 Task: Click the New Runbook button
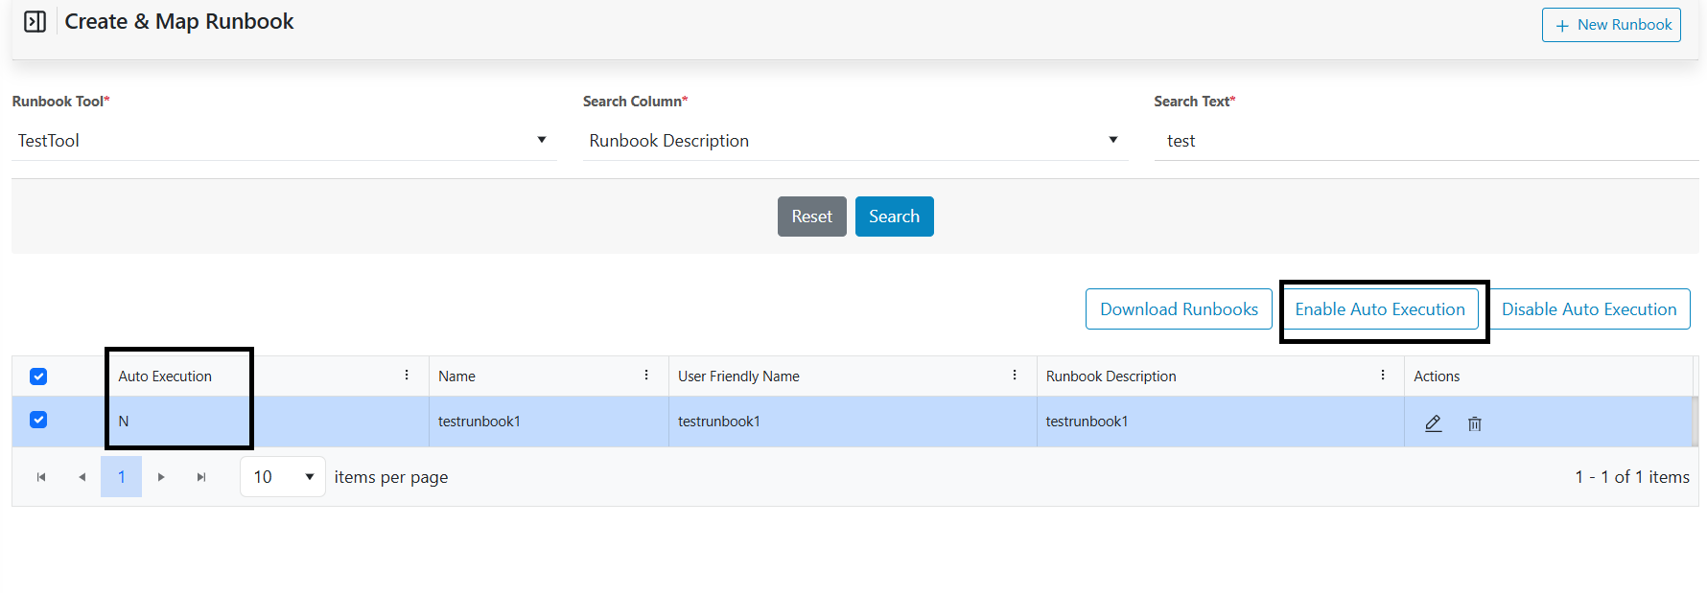click(x=1611, y=25)
